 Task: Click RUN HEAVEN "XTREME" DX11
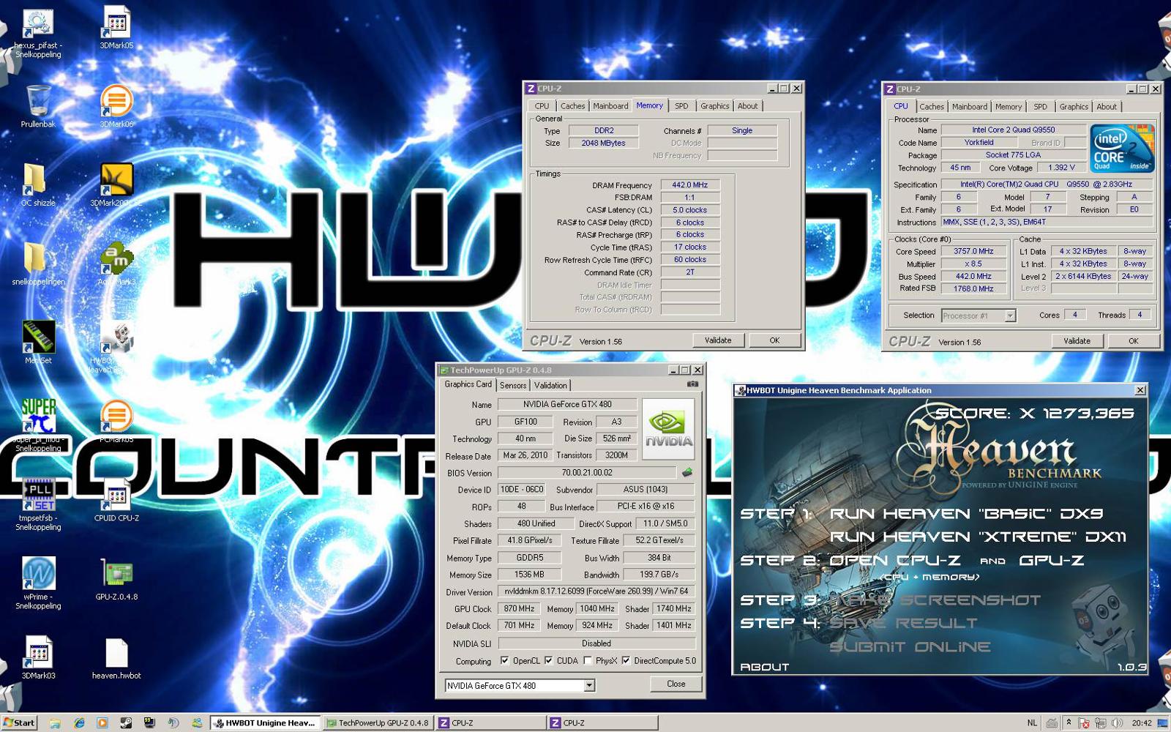coord(978,537)
